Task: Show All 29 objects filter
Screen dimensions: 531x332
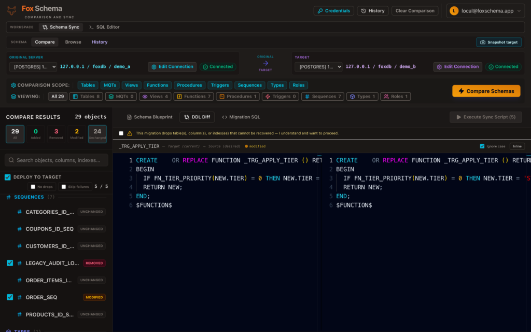Action: point(58,96)
